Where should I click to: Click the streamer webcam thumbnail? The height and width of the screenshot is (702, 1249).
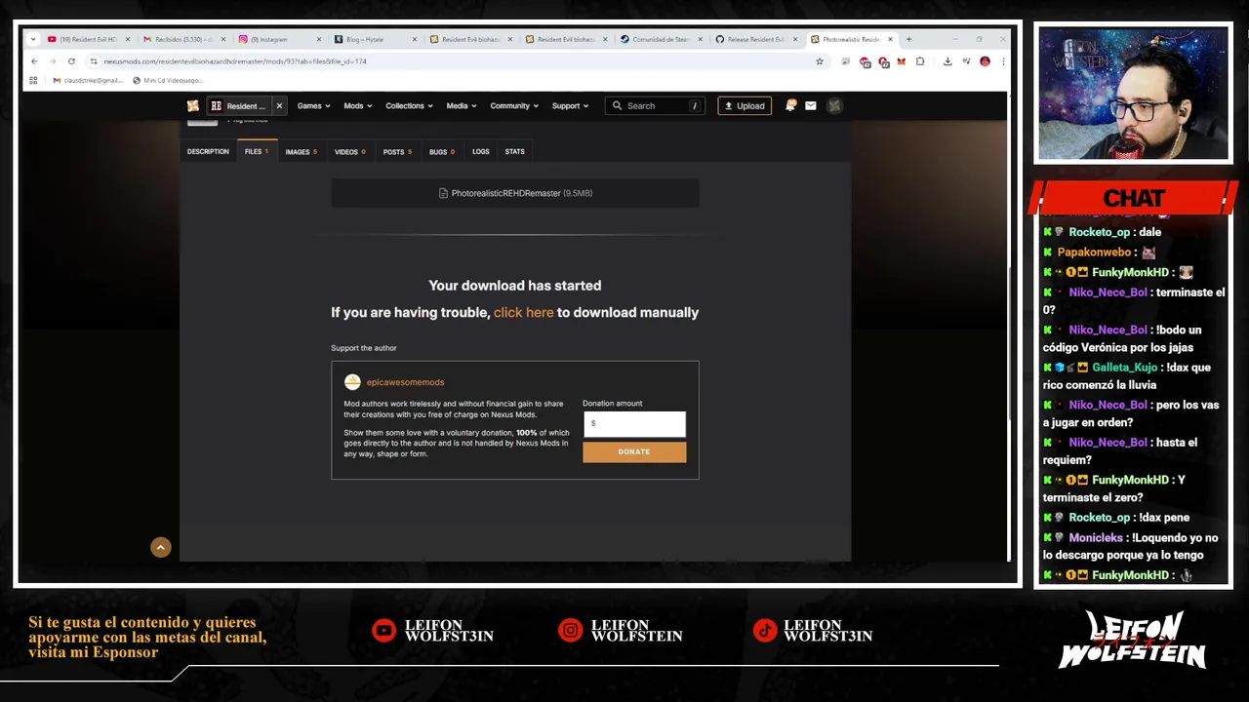tap(1133, 94)
